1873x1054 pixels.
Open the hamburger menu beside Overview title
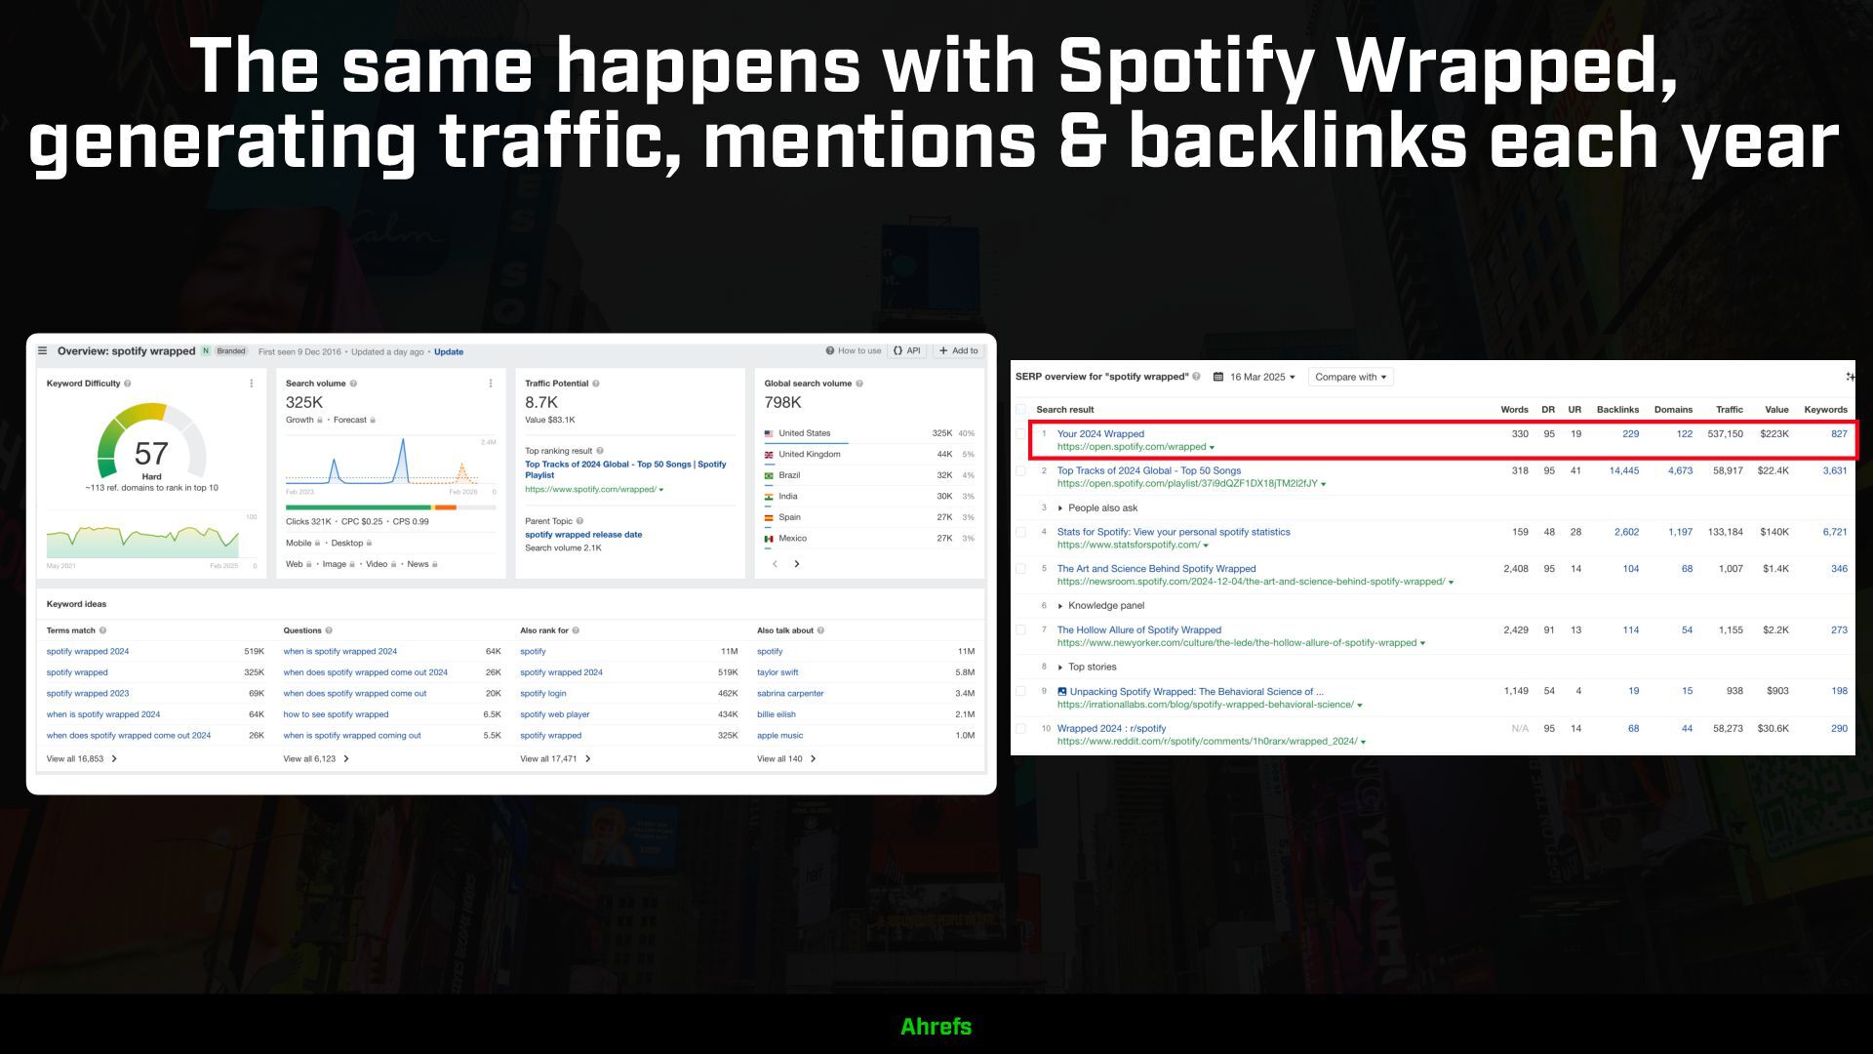(x=42, y=351)
